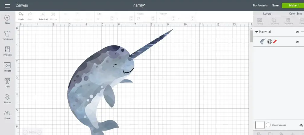Click the Save button

[x=275, y=5]
